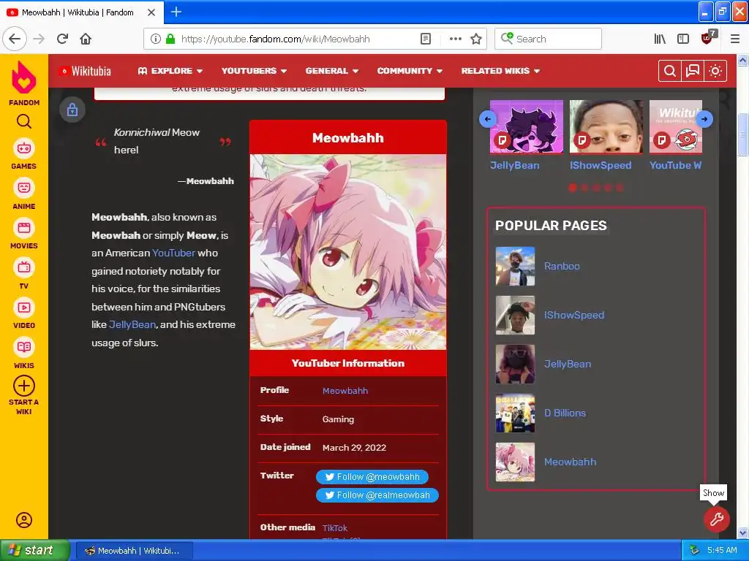The image size is (749, 561).
Task: Open Ranboo in Popular Pages
Action: (x=562, y=266)
